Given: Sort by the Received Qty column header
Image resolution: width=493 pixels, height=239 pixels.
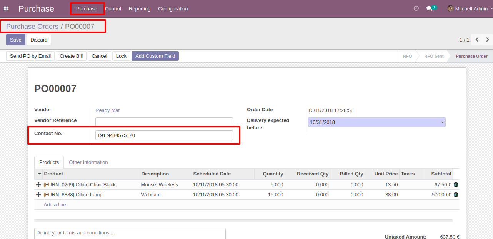Looking at the screenshot, I should tap(308, 174).
